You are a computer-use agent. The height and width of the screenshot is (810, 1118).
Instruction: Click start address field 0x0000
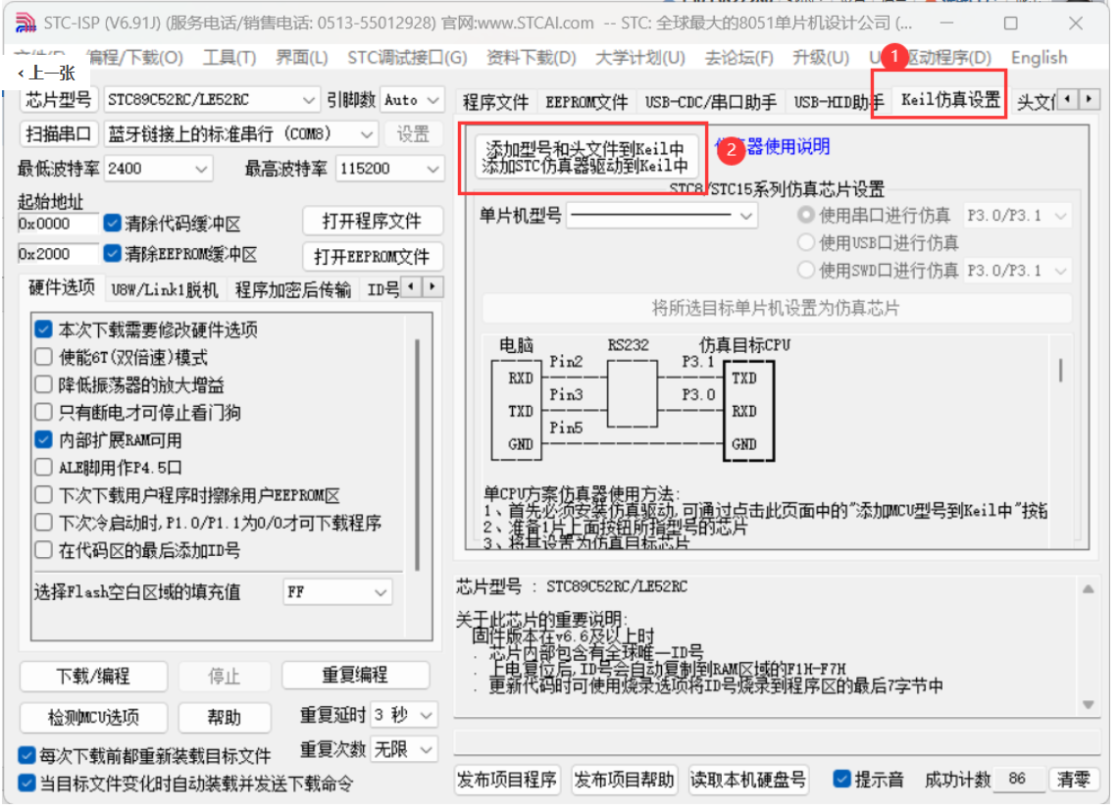pos(59,226)
